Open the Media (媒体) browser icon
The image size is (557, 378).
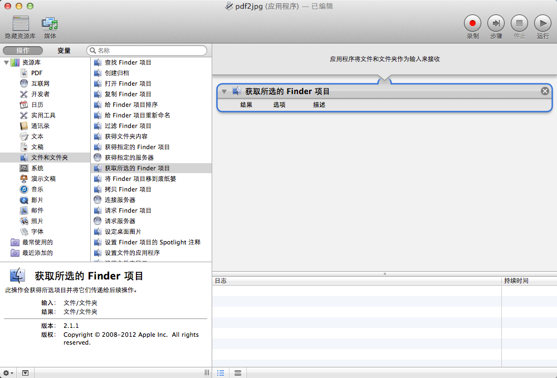click(50, 24)
